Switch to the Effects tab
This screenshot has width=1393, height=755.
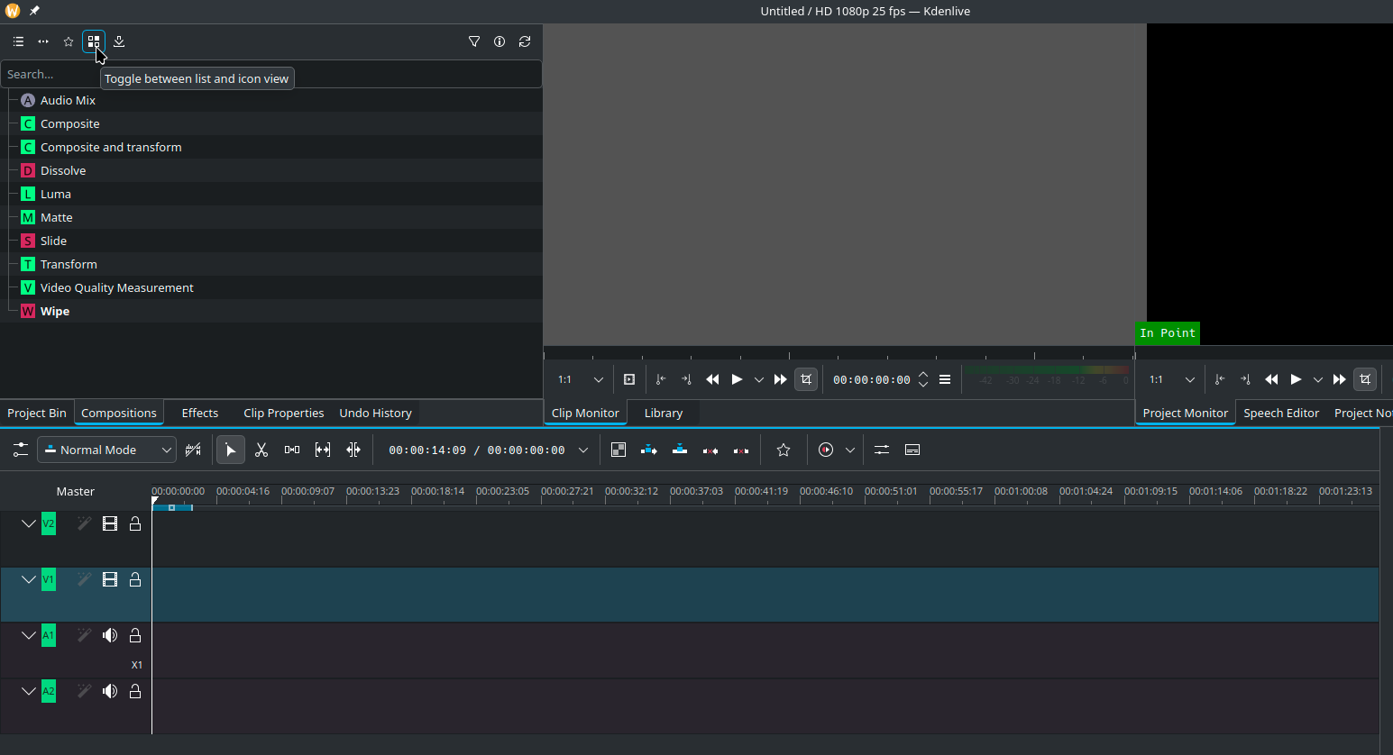[199, 413]
